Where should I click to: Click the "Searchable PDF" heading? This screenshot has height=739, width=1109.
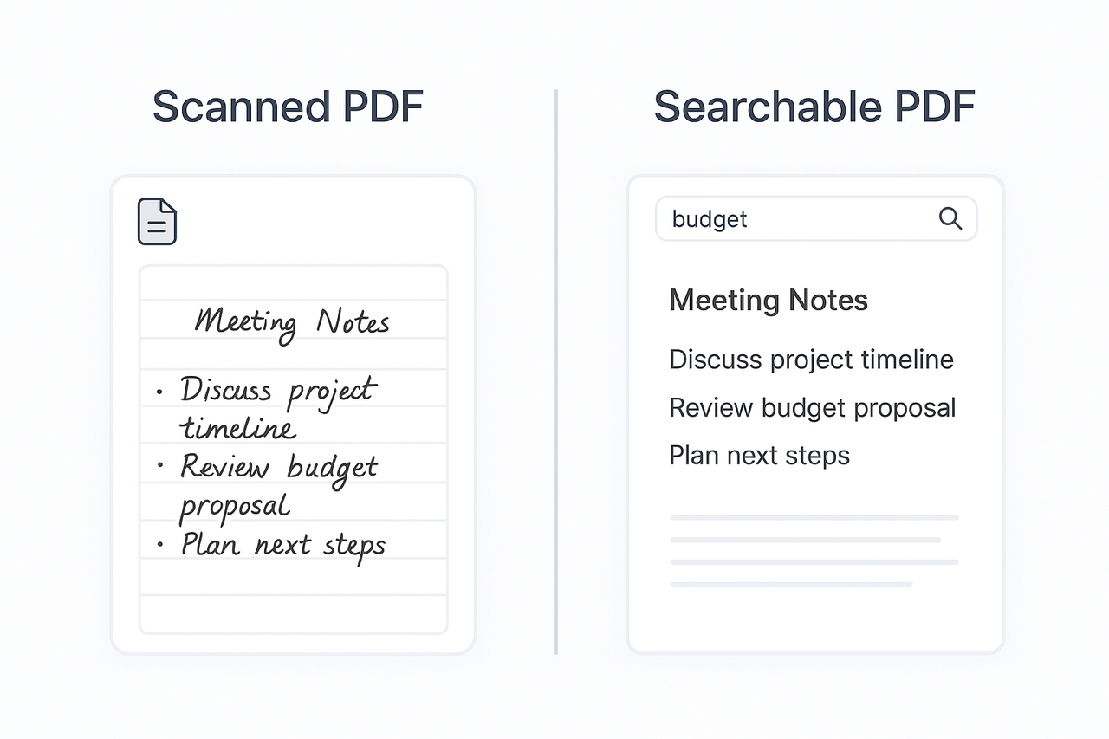click(x=814, y=107)
